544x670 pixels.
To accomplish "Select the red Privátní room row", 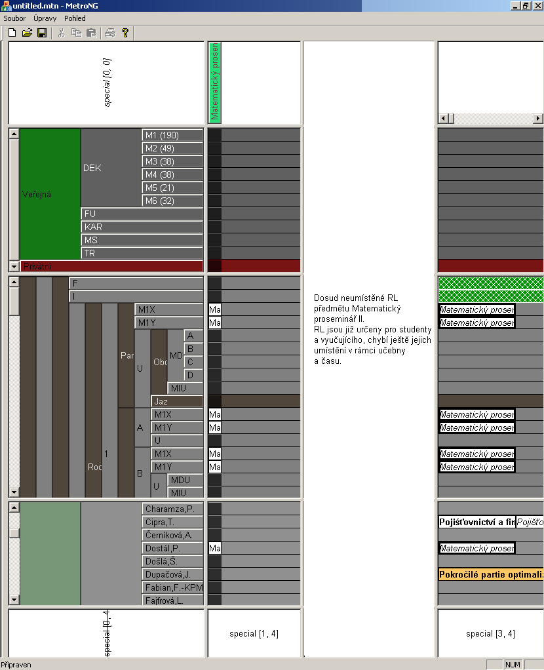I will (111, 266).
